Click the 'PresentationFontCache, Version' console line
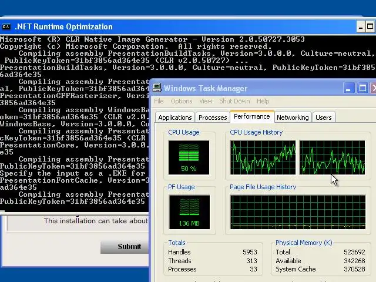376x282 pixels. [75, 180]
